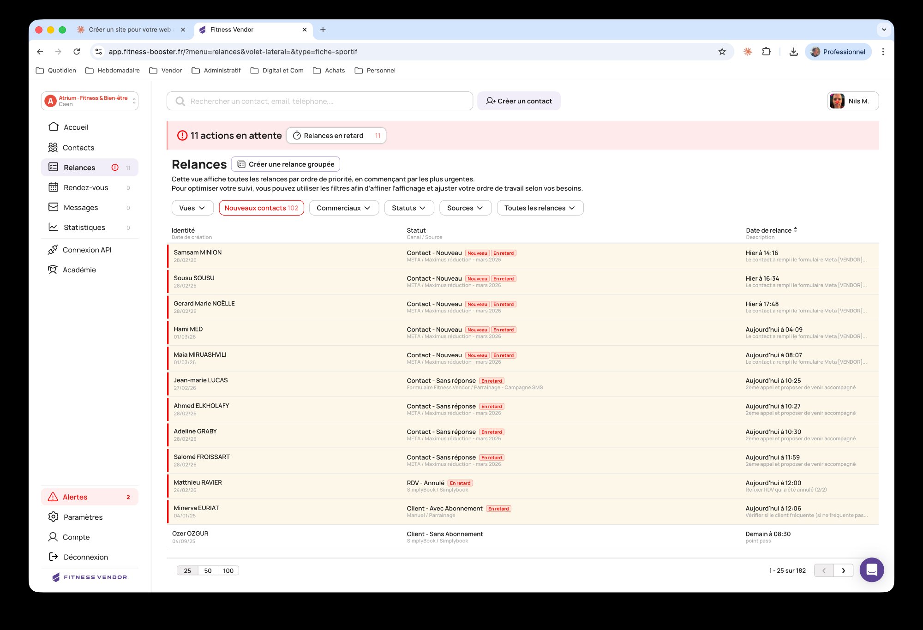The height and width of the screenshot is (630, 923).
Task: Click the Déconnexion logout icon
Action: tap(53, 557)
